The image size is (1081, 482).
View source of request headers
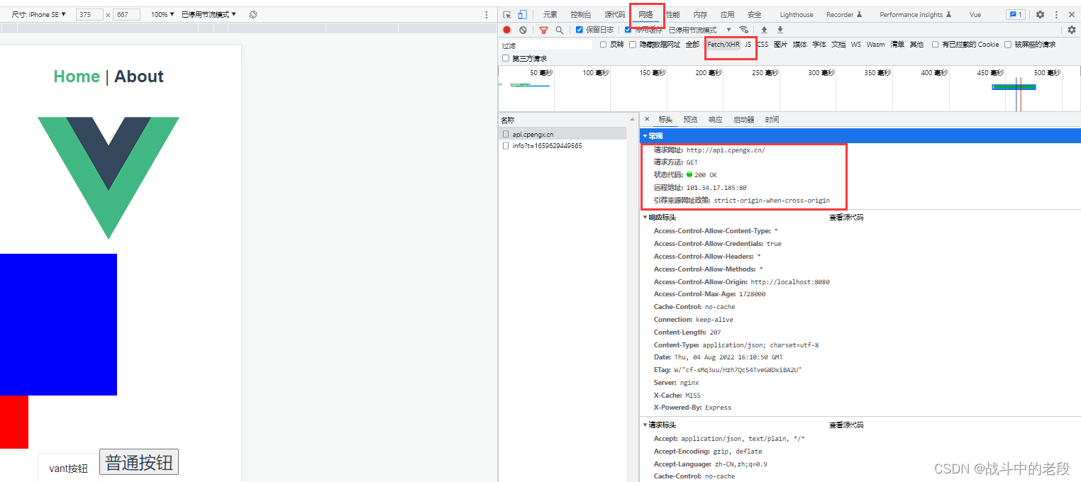[x=846, y=425]
